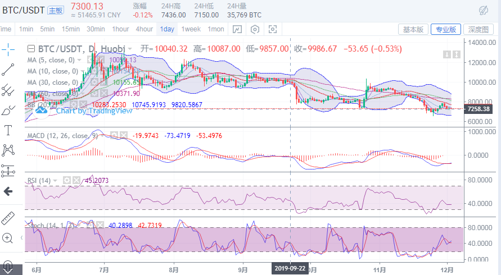Image resolution: width=501 pixels, height=275 pixels.
Task: Open the MA (60, close, 0) dropdown arrow
Action: (x=83, y=94)
